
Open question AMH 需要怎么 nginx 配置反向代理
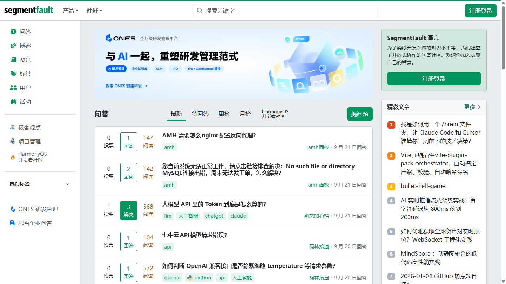click(x=209, y=135)
